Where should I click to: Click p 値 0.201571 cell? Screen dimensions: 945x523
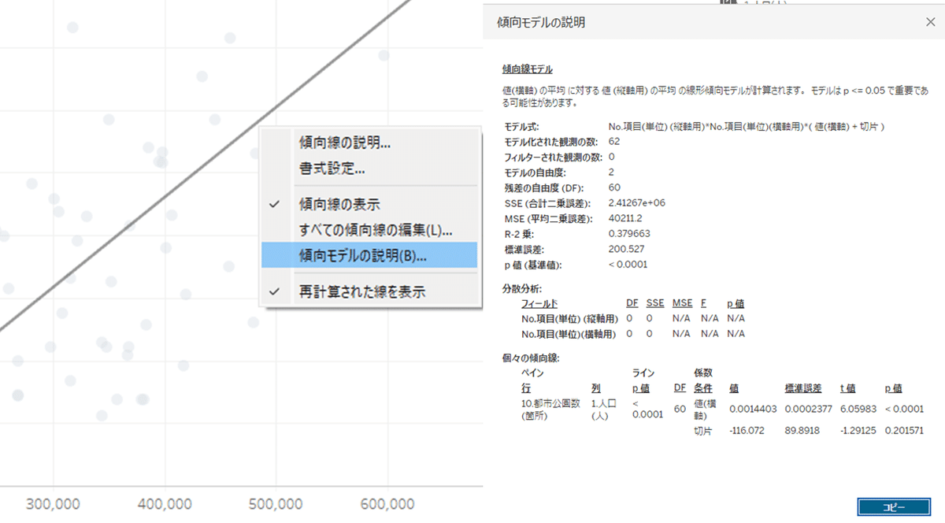[x=903, y=432]
